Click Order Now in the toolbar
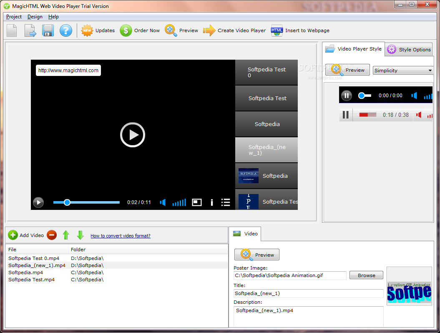The height and width of the screenshot is (333, 440). point(140,30)
